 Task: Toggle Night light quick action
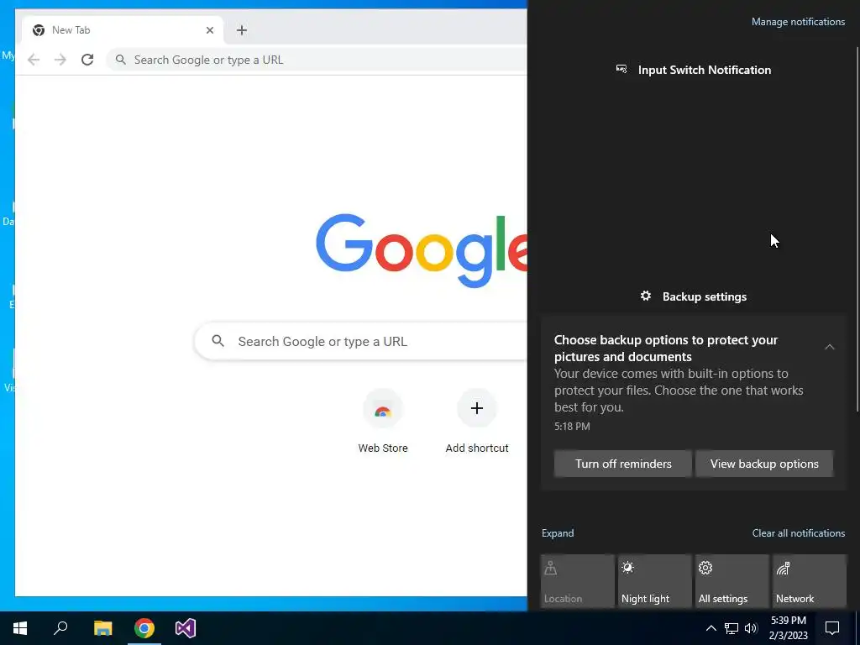[x=655, y=581]
